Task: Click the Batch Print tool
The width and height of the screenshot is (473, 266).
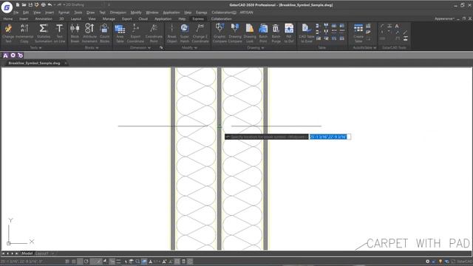Action: 263,33
